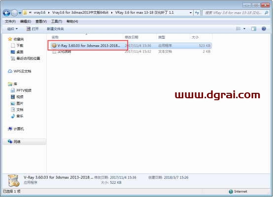The height and width of the screenshot is (197, 273).
Task: Click the V-Ray installer file icon in list
Action: point(54,46)
